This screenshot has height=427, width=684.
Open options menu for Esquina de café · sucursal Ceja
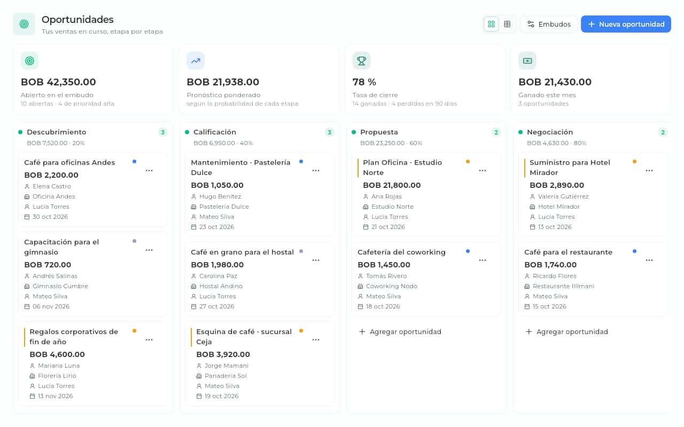pyautogui.click(x=316, y=339)
